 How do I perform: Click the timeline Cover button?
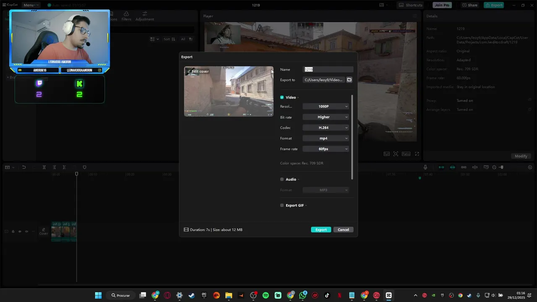point(44,232)
